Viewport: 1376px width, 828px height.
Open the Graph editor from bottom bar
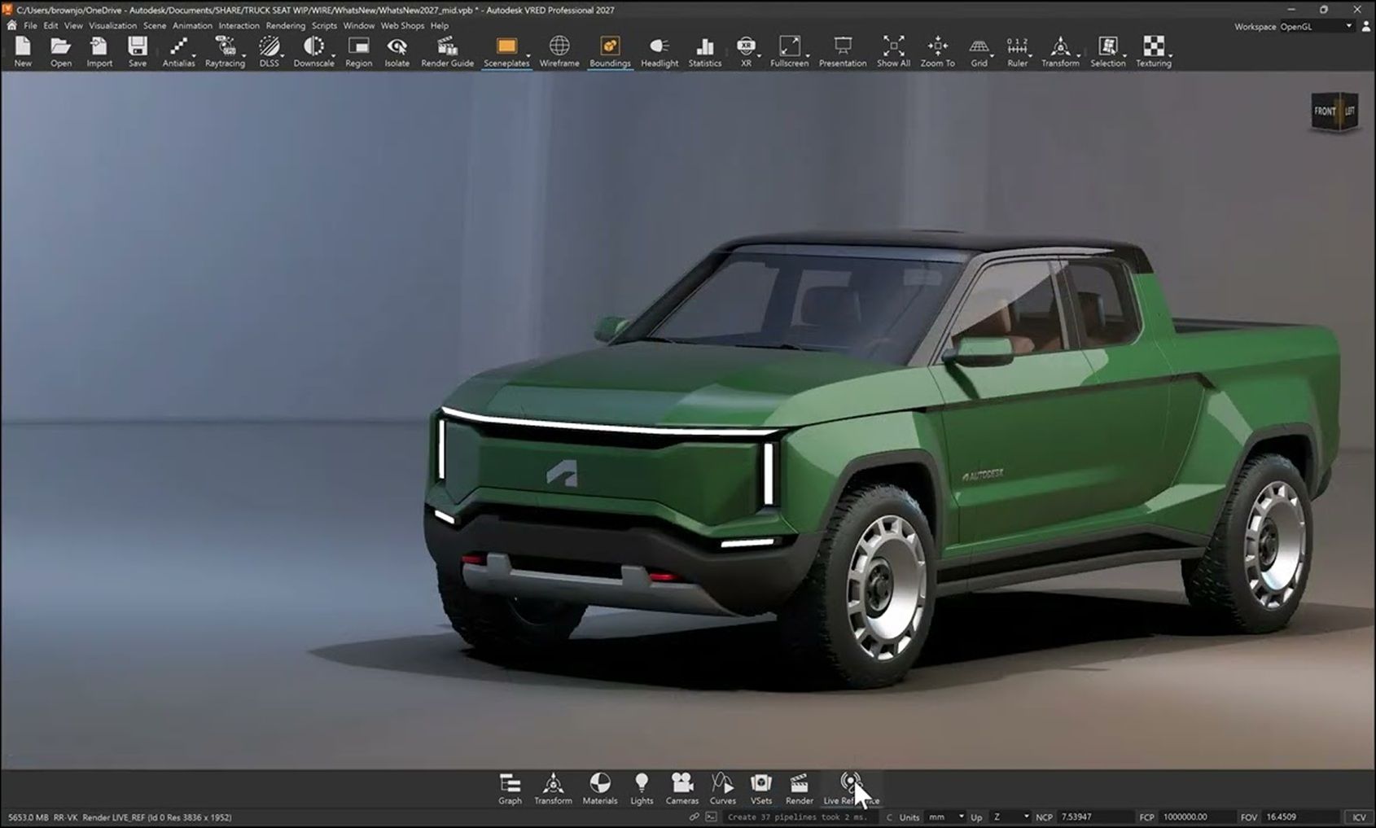tap(511, 789)
